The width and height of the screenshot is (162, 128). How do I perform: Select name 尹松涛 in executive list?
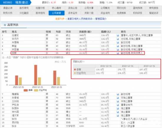coord(15,105)
